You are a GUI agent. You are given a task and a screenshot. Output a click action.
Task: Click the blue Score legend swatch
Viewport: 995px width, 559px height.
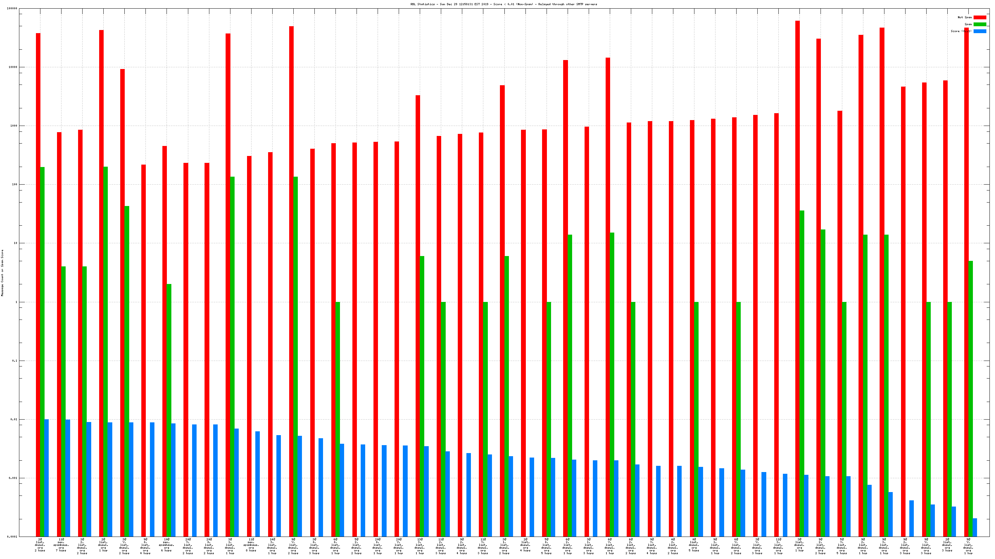(x=979, y=31)
